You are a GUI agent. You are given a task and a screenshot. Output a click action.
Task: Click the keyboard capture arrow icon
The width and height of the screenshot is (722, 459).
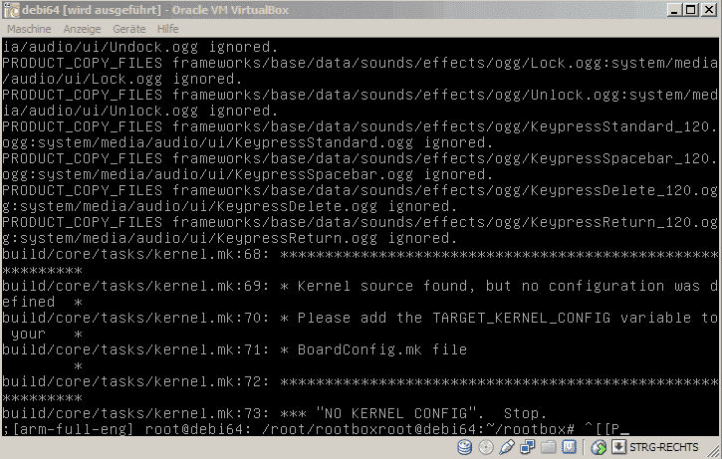(x=618, y=447)
